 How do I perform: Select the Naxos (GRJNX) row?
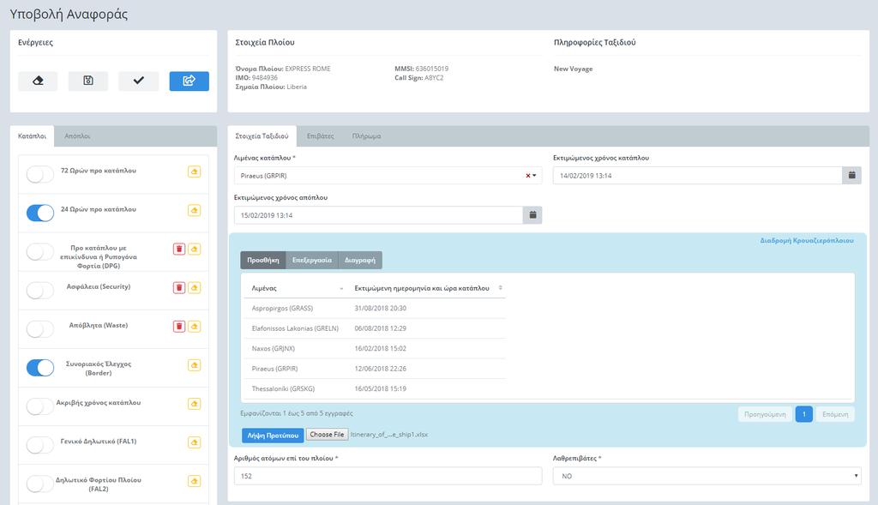tap(375, 349)
